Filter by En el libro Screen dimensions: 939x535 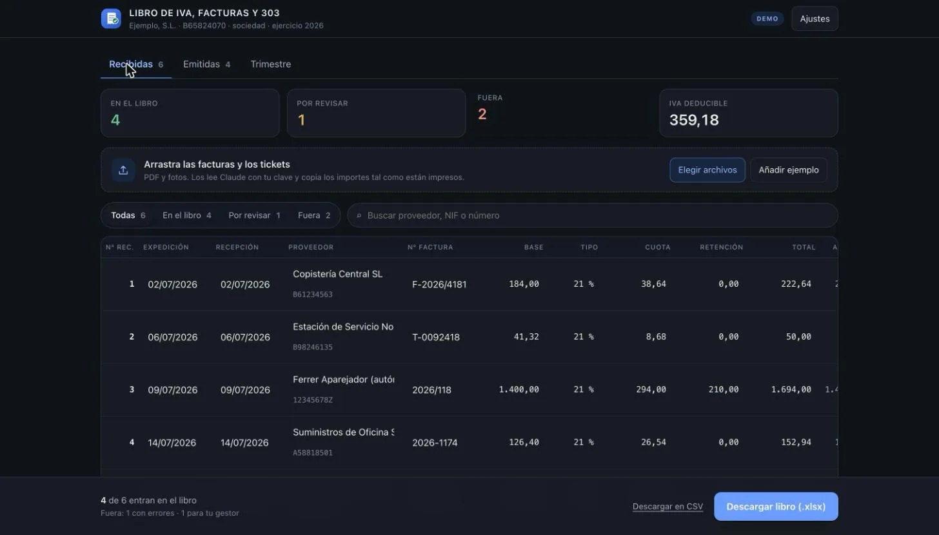(x=187, y=215)
